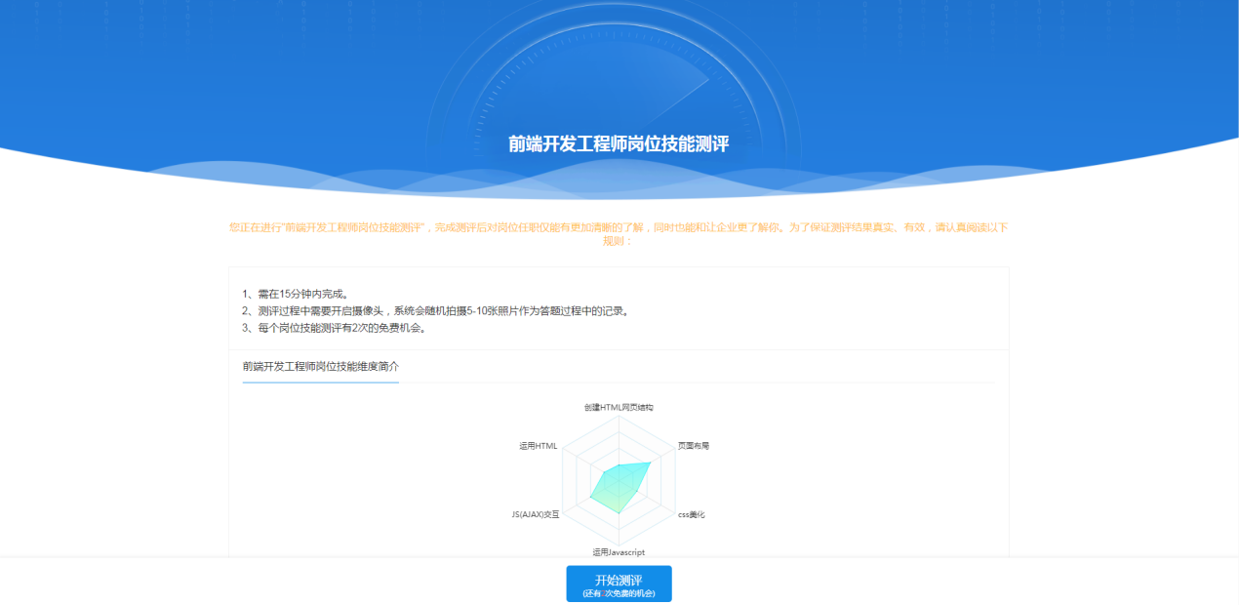
Task: Click the 开始测评 button
Action: [619, 584]
